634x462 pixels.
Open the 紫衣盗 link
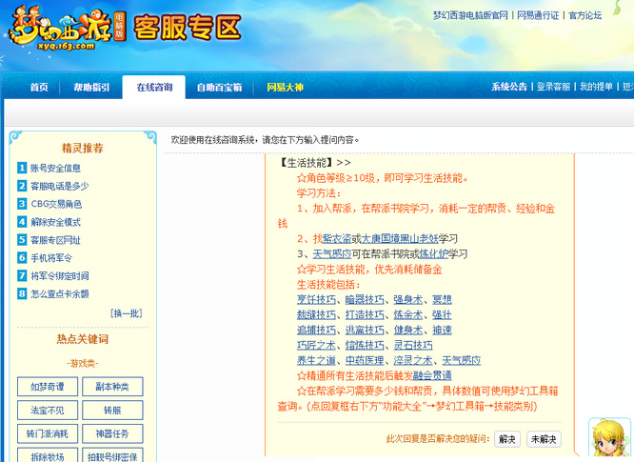pyautogui.click(x=337, y=239)
